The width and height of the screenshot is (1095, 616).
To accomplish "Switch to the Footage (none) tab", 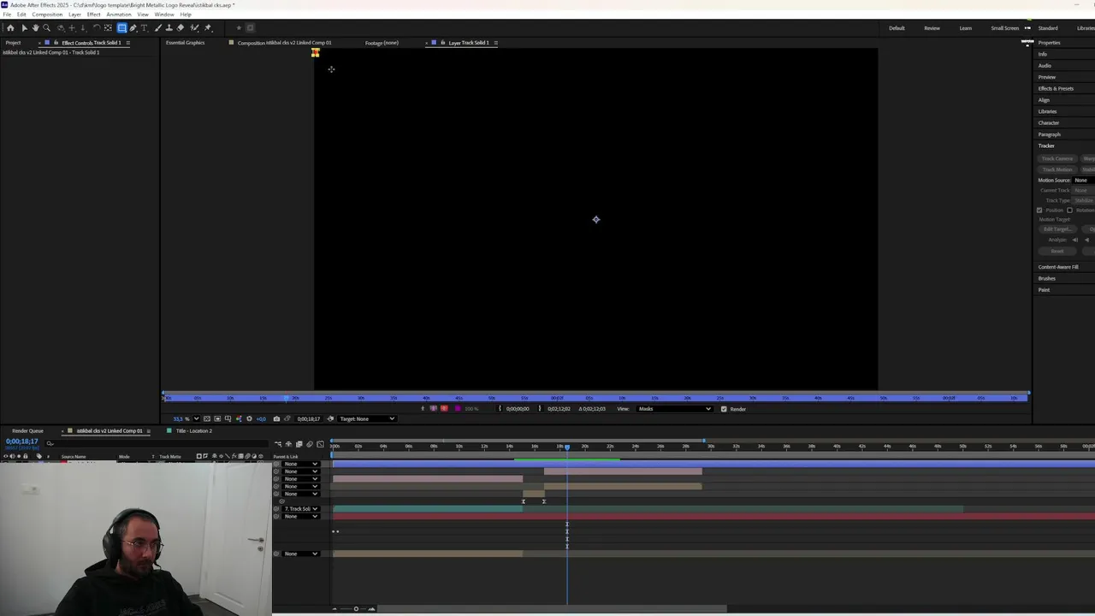I will point(382,43).
